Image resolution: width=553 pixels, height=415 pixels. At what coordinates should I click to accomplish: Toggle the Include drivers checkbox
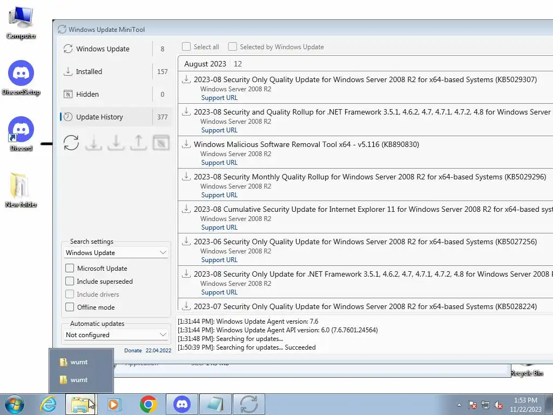[x=70, y=294]
